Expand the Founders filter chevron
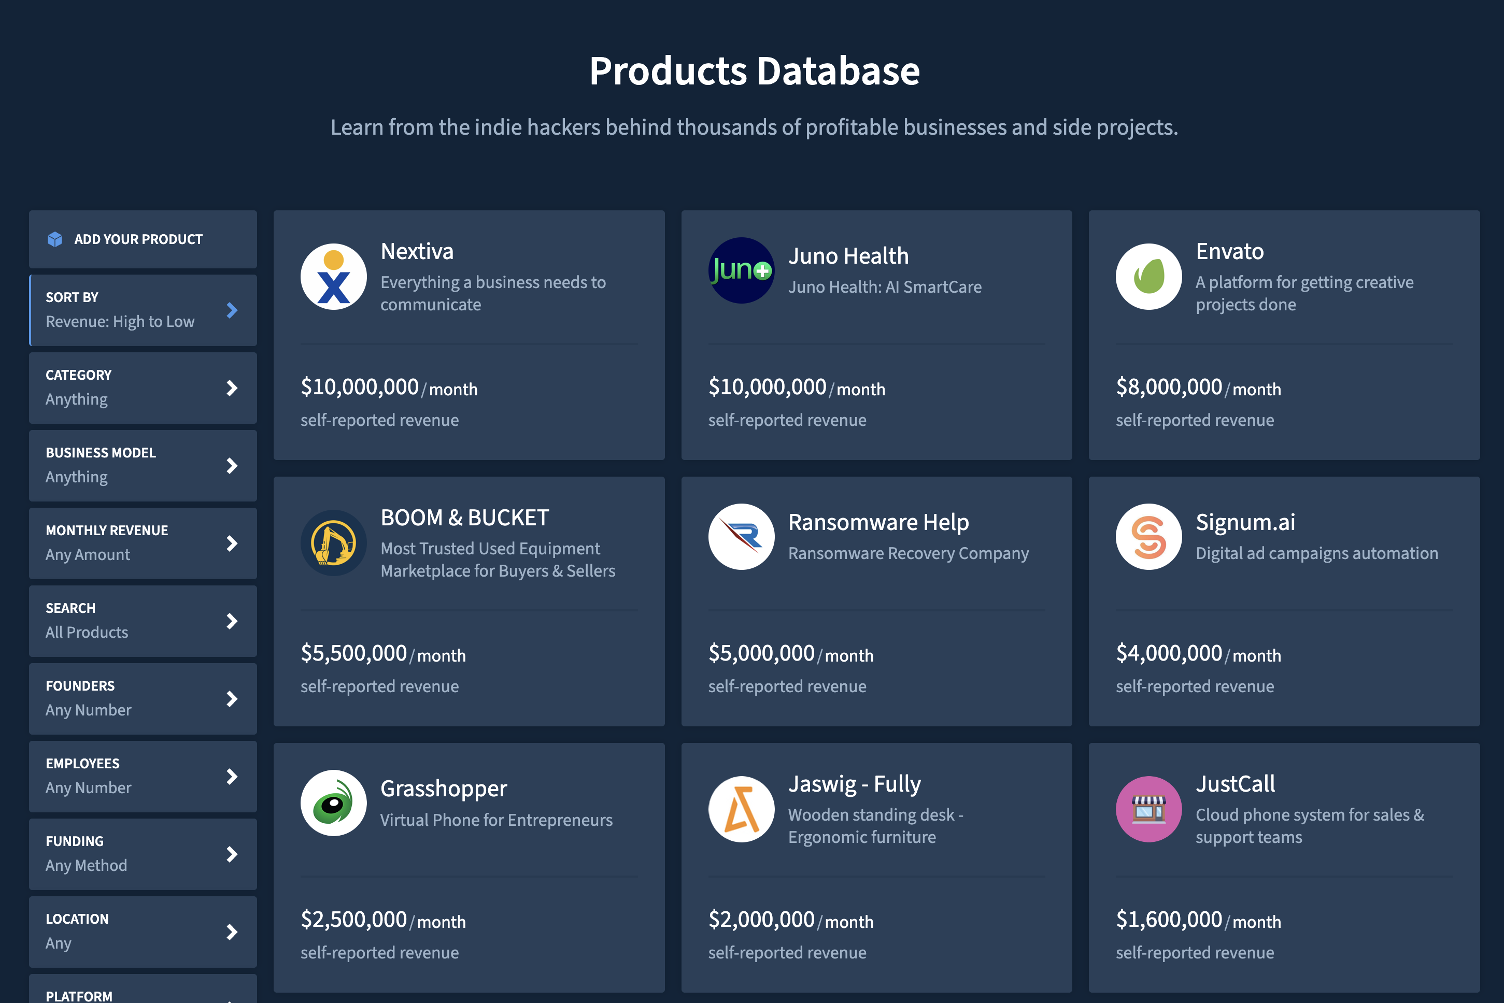The height and width of the screenshot is (1003, 1504). point(232,699)
